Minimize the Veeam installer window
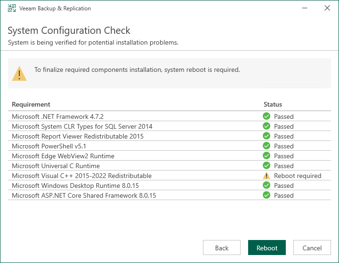 (x=305, y=8)
